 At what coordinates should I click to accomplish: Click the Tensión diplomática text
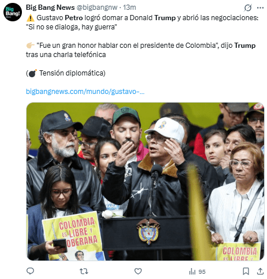[72, 73]
